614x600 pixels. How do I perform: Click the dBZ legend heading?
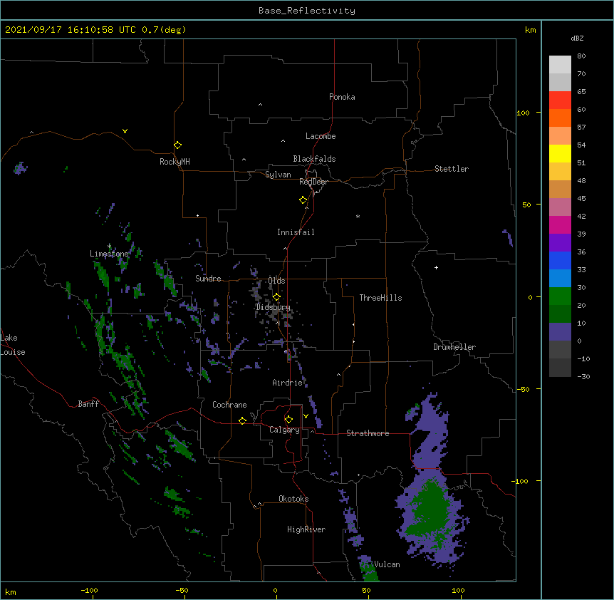click(577, 38)
